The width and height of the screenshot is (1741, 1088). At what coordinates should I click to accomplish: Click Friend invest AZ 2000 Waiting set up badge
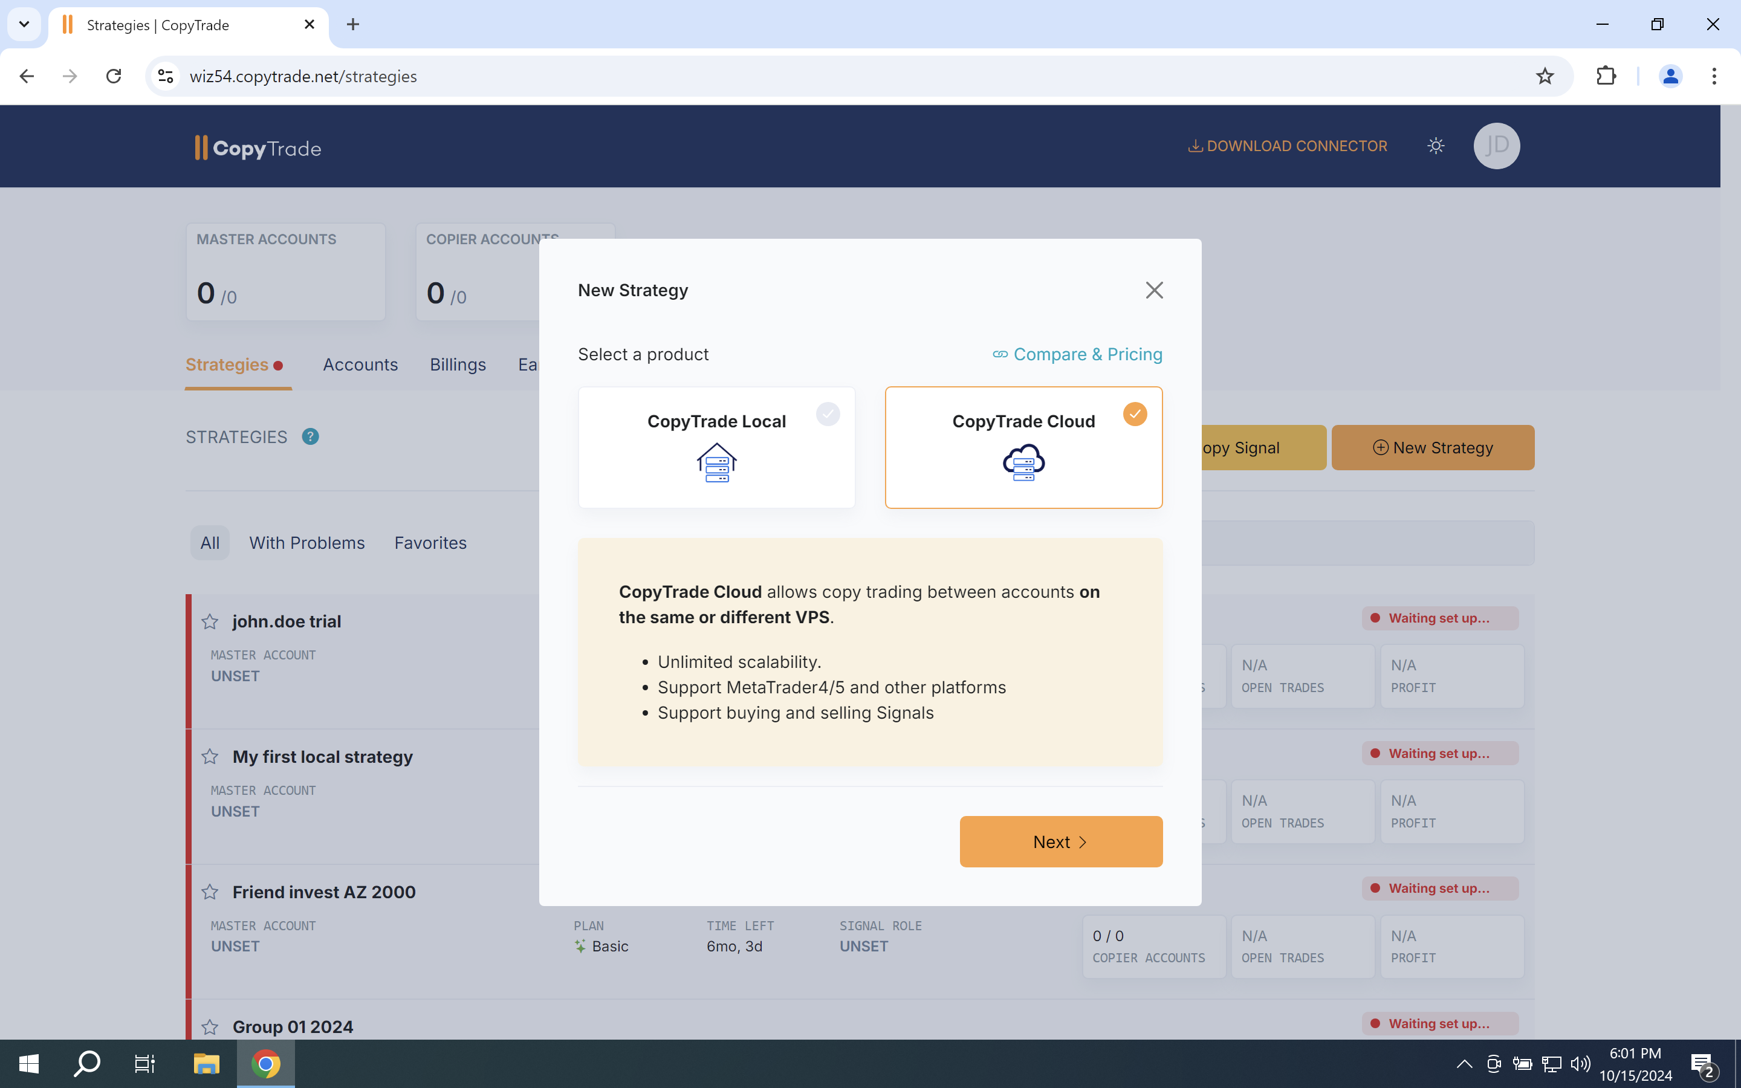(1439, 888)
